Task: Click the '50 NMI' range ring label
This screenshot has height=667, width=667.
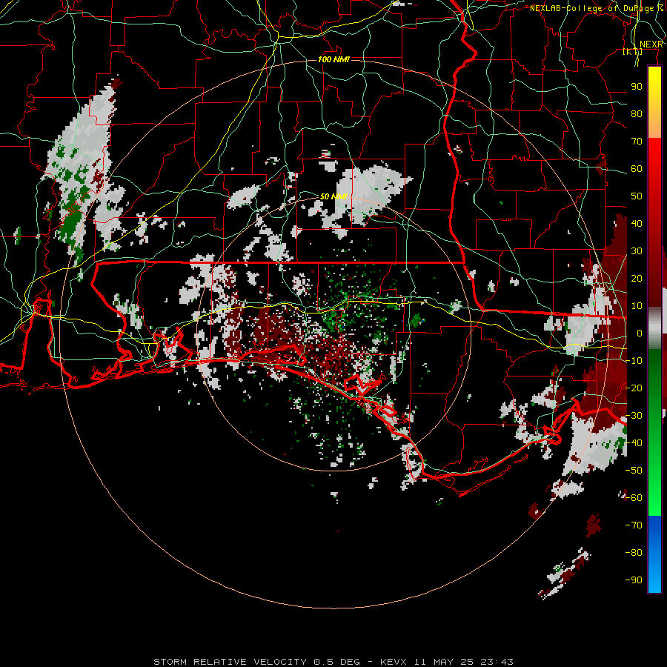Action: (x=333, y=196)
